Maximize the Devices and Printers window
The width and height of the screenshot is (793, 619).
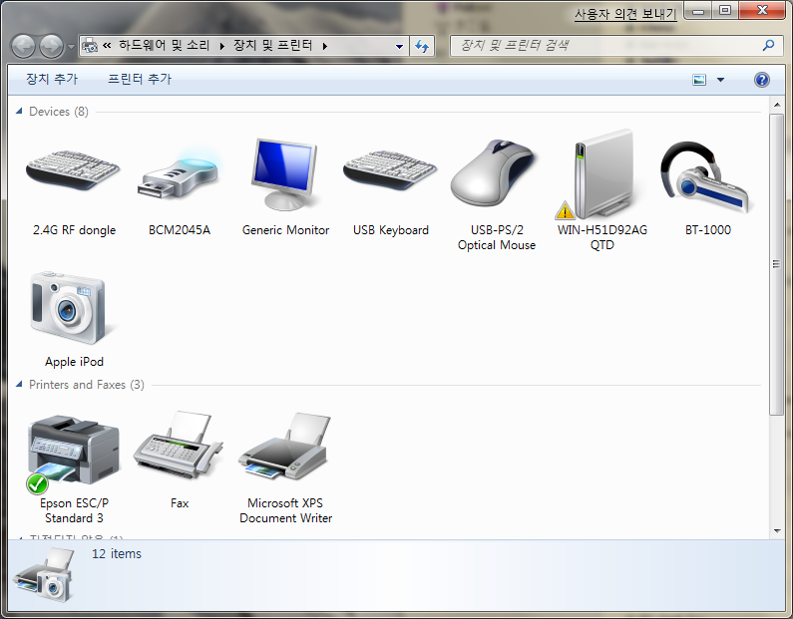(725, 11)
